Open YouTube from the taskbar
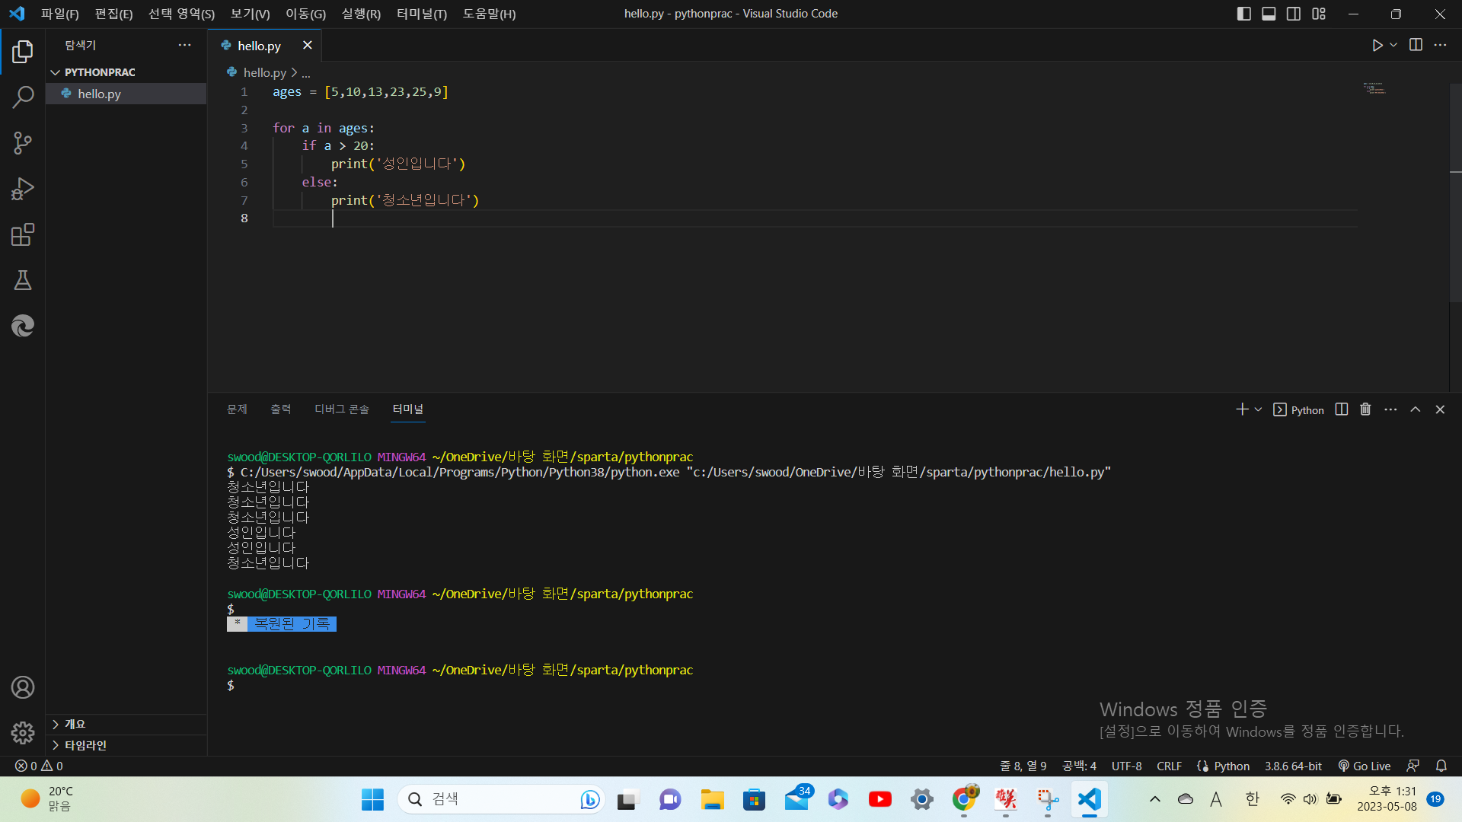 (879, 799)
